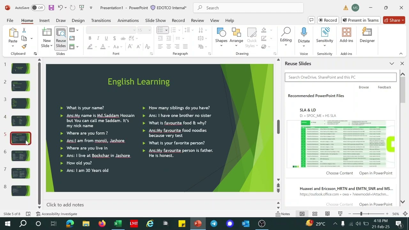This screenshot has height=230, width=409.
Task: Switch to the Transitions tab
Action: [x=101, y=20]
